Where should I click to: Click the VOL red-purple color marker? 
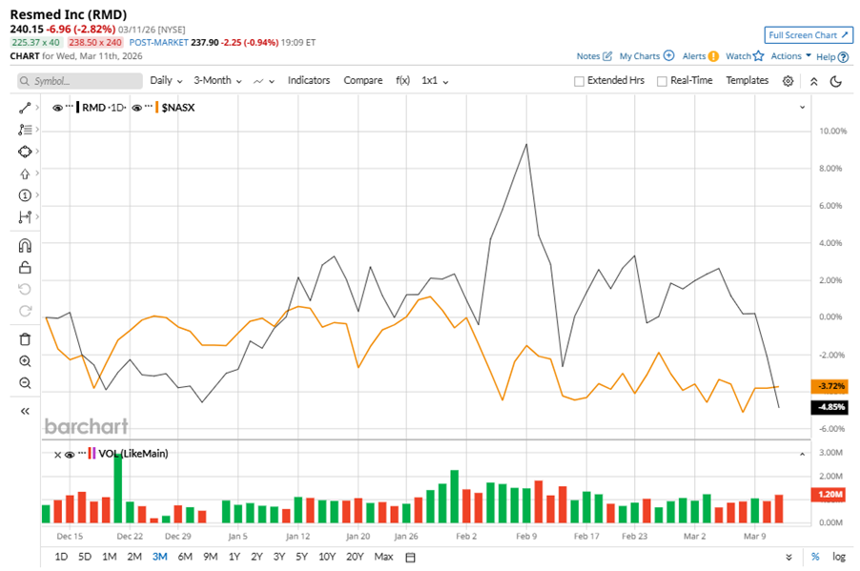[92, 454]
